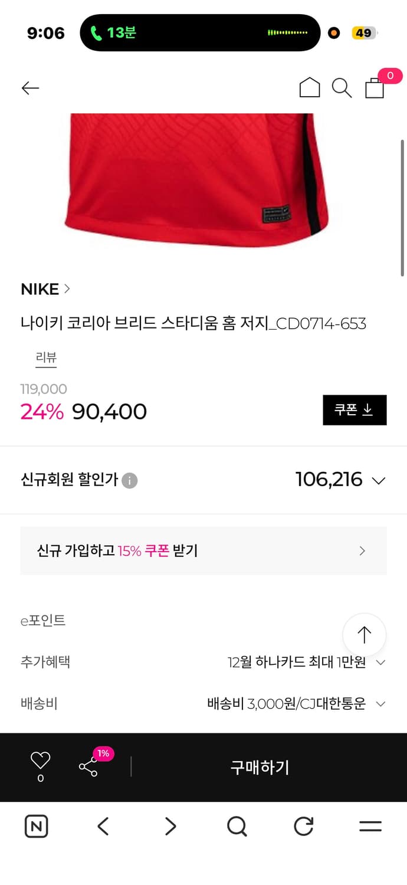Open the browser menu at bottom right
The height and width of the screenshot is (885, 407).
click(370, 827)
